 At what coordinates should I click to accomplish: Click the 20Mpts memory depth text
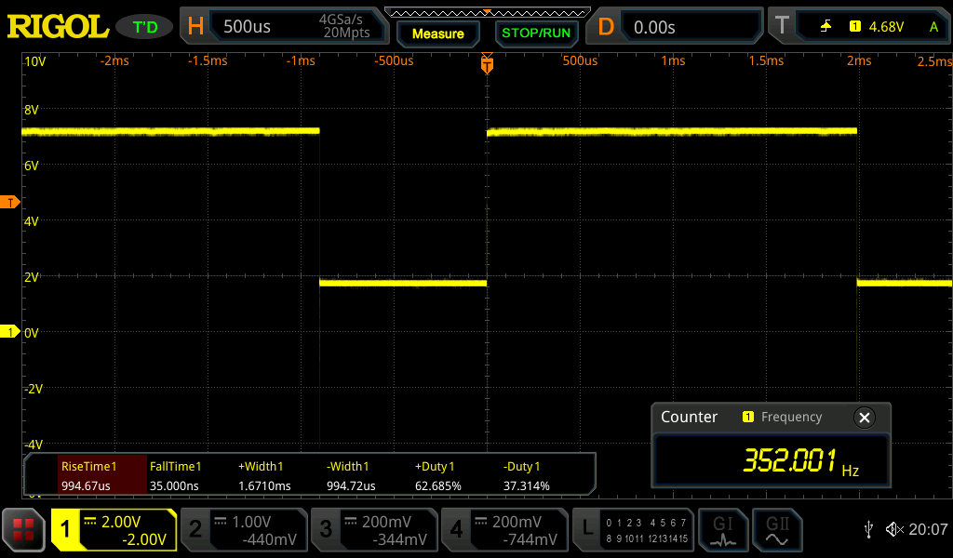346,33
